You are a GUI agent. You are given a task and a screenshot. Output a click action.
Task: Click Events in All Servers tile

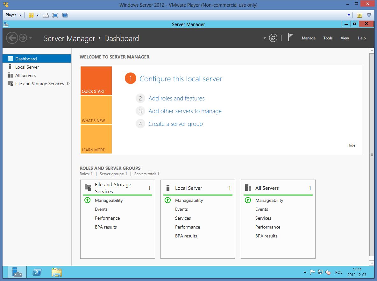pos(262,209)
